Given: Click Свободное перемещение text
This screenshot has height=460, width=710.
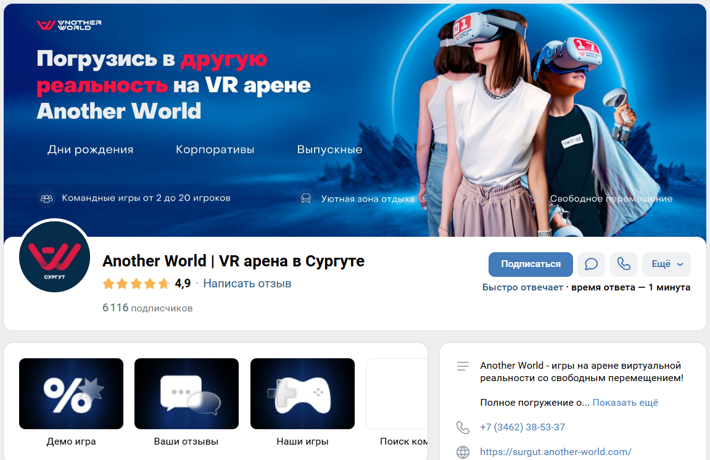Looking at the screenshot, I should pyautogui.click(x=611, y=199).
